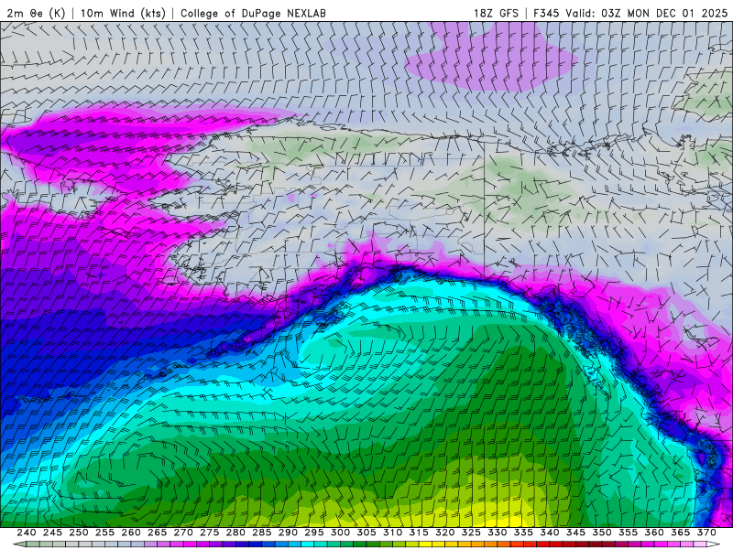Click the 250 scale label

click(x=79, y=533)
